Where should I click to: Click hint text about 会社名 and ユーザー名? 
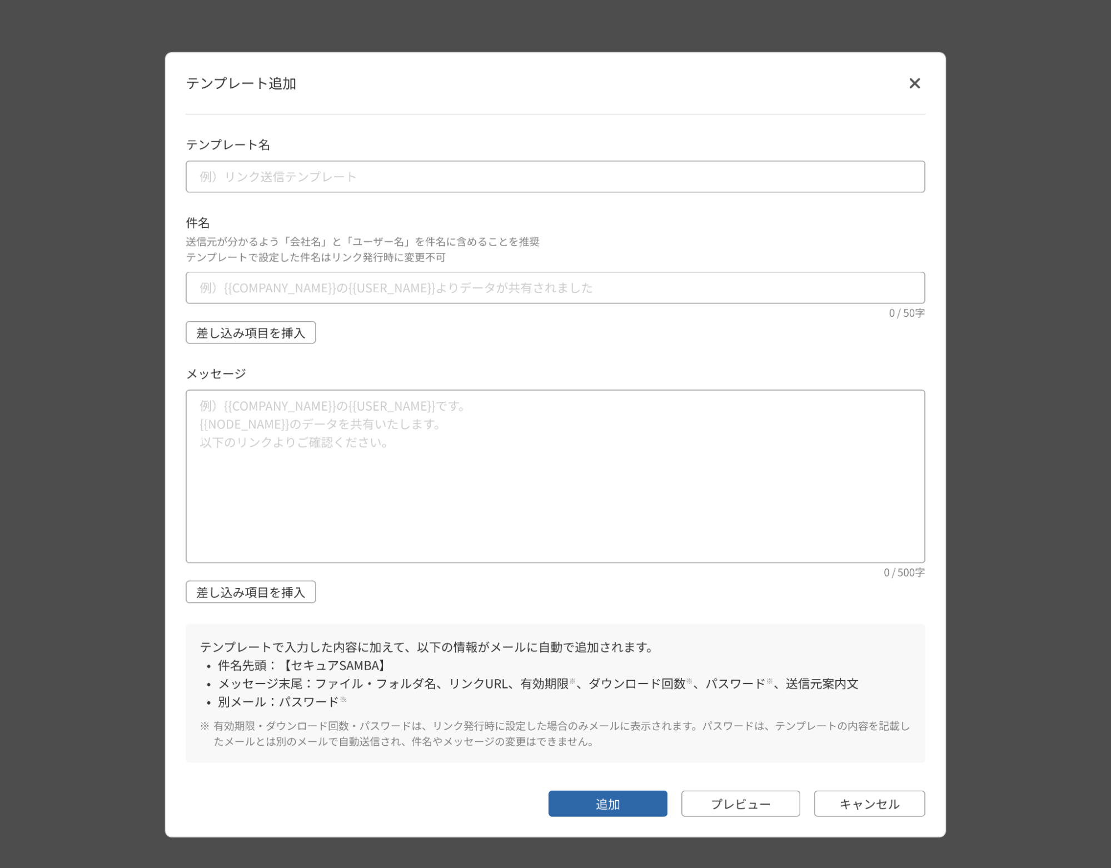(x=362, y=242)
